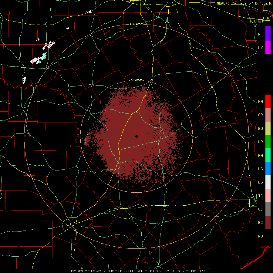Click the RA legend label
Image resolution: width=273 pixels, height=273 pixels.
click(260, 156)
